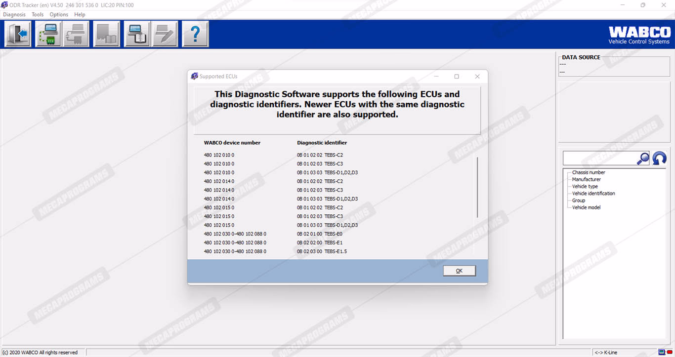Click the Supported ECUs dialog title icon
This screenshot has width=675, height=357.
coord(194,76)
